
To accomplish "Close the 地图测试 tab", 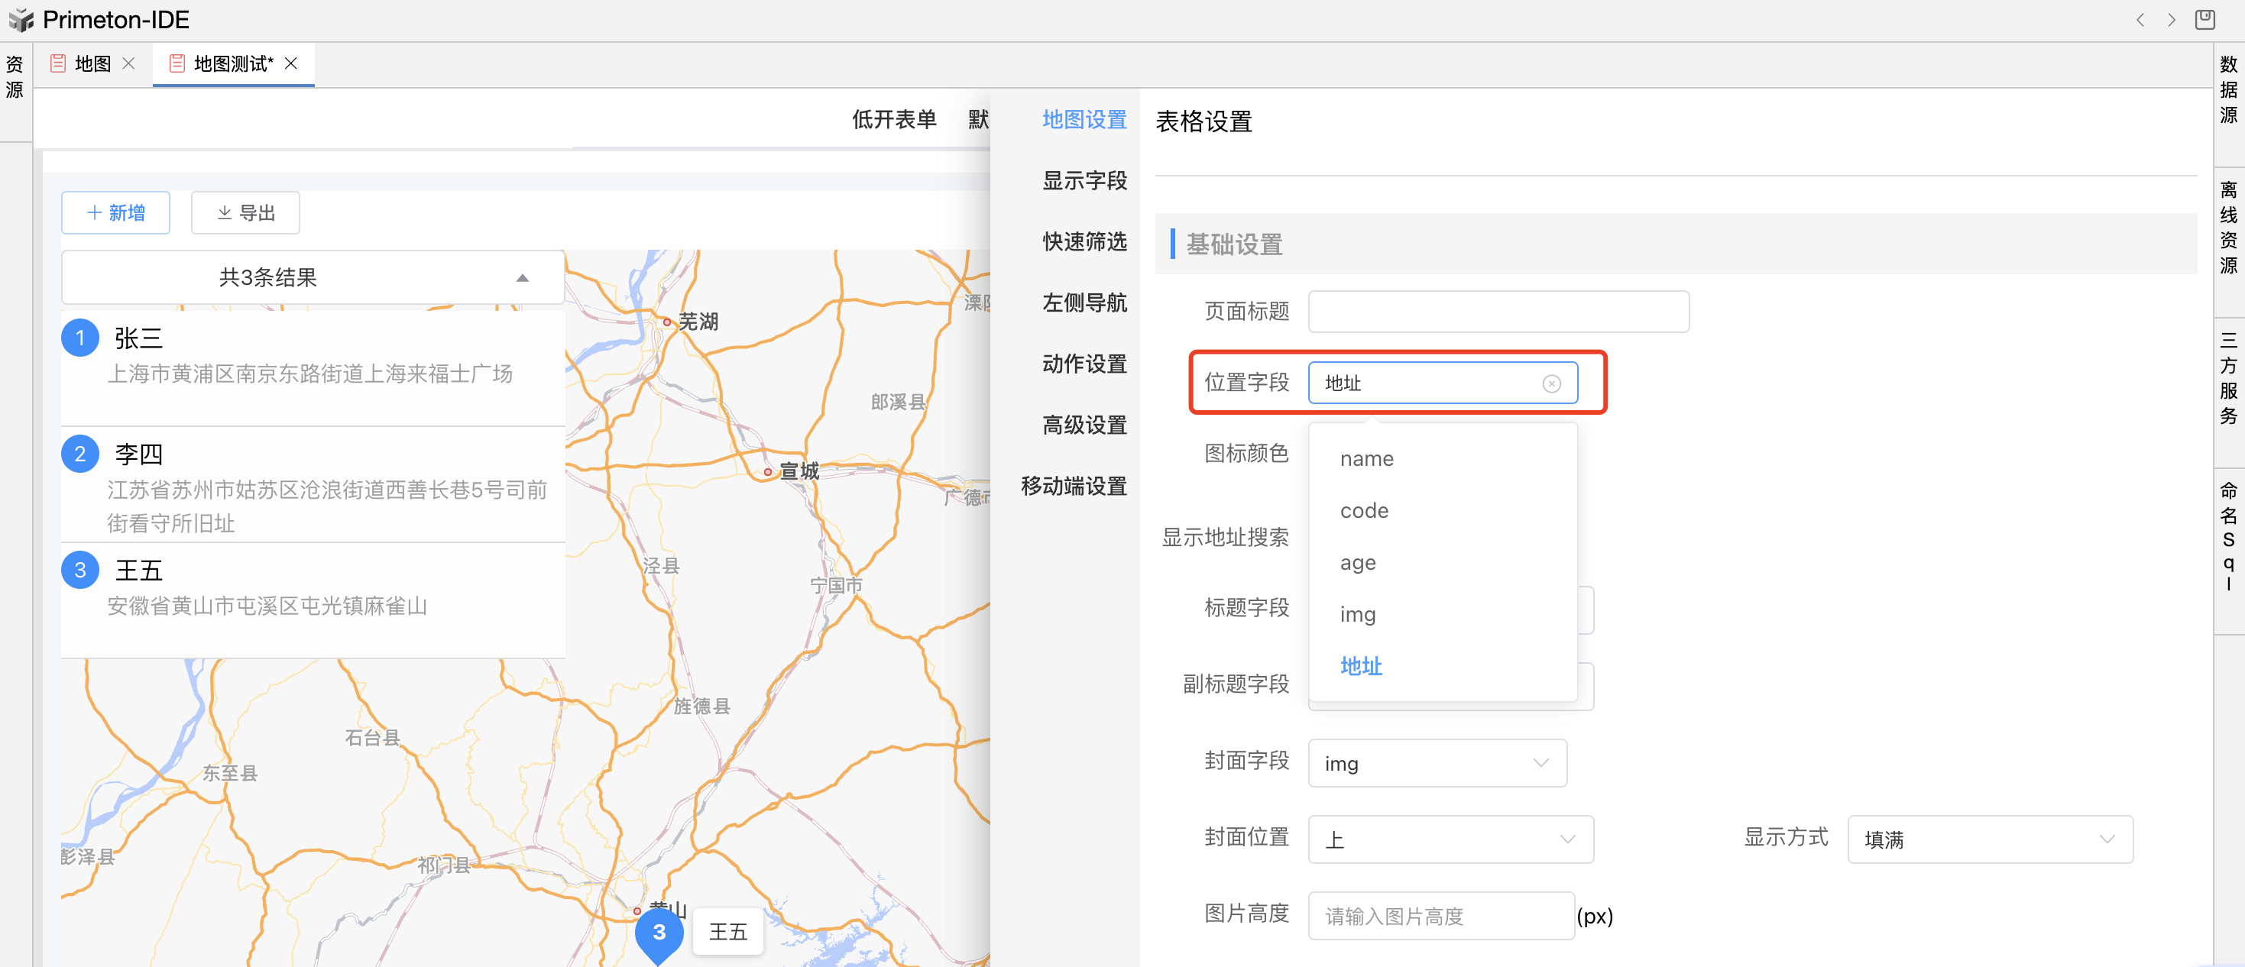I will tap(291, 63).
